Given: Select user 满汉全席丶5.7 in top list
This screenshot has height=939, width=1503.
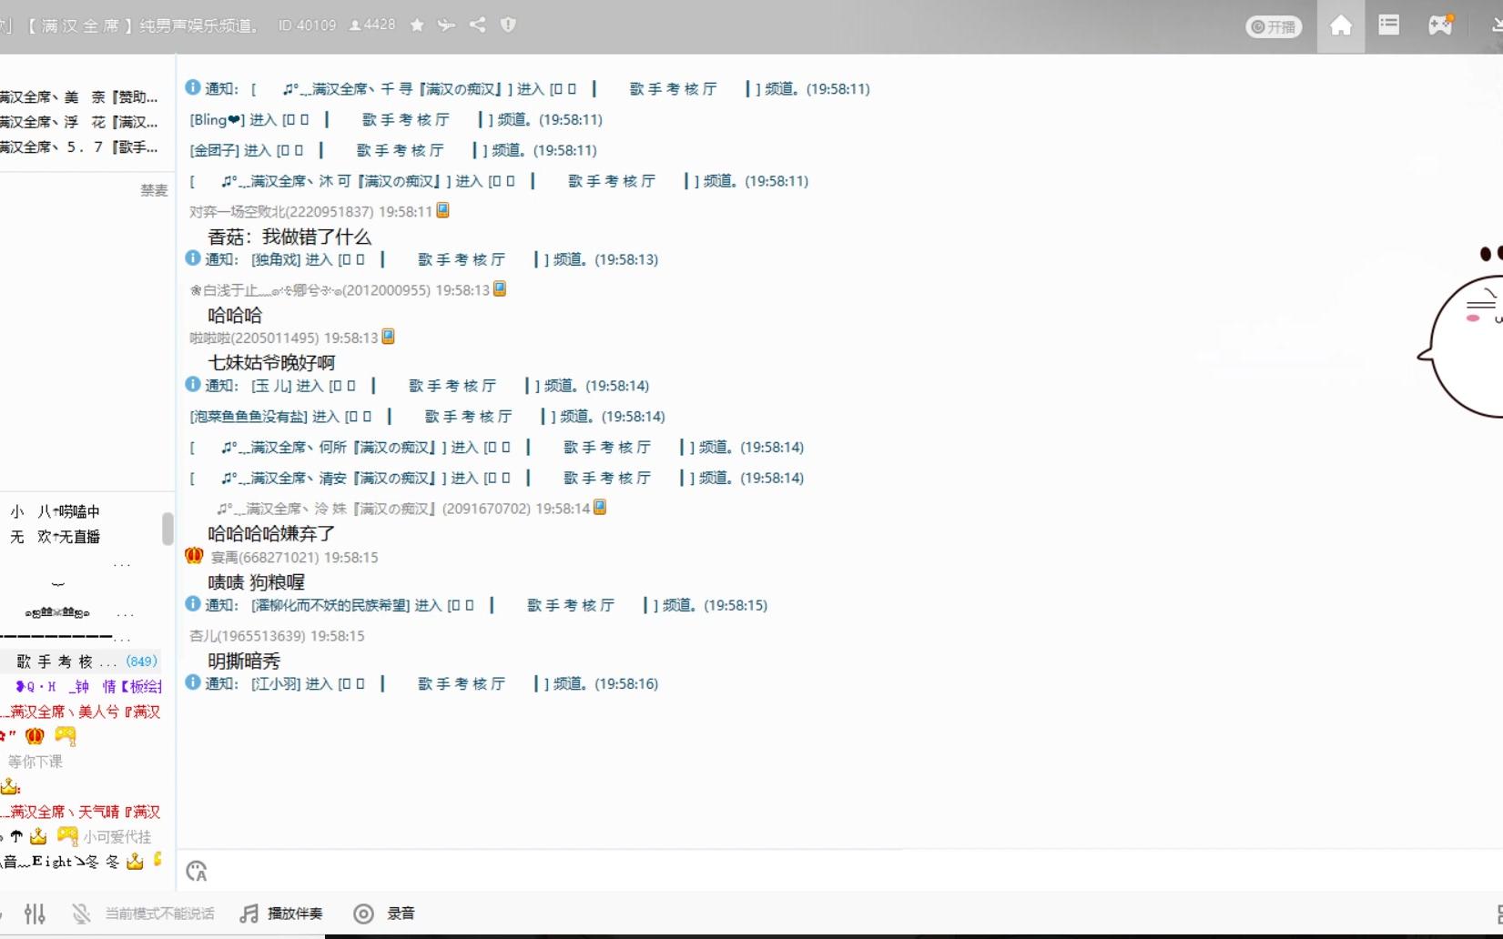Looking at the screenshot, I should click(80, 146).
